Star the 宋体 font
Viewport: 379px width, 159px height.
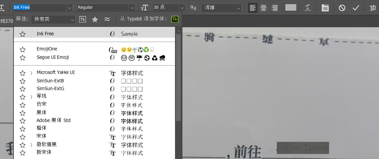23,137
